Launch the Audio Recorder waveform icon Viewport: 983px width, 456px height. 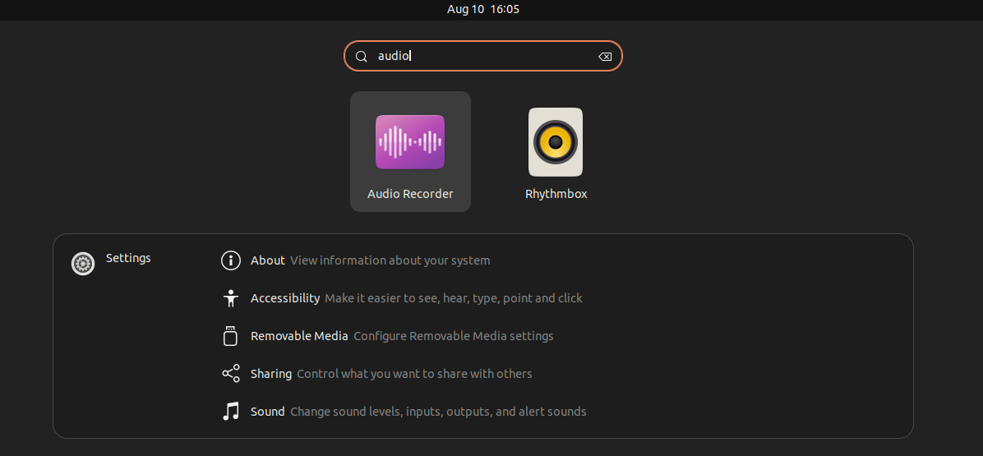(x=410, y=142)
